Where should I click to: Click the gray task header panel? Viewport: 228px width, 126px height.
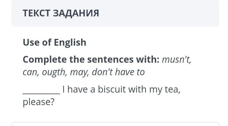[x=115, y=13]
